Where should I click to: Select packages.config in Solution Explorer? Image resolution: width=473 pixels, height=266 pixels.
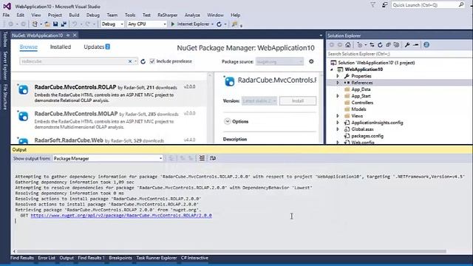pyautogui.click(x=367, y=136)
